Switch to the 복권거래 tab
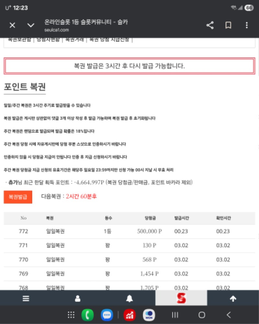This screenshot has width=259, height=324. pos(74,40)
